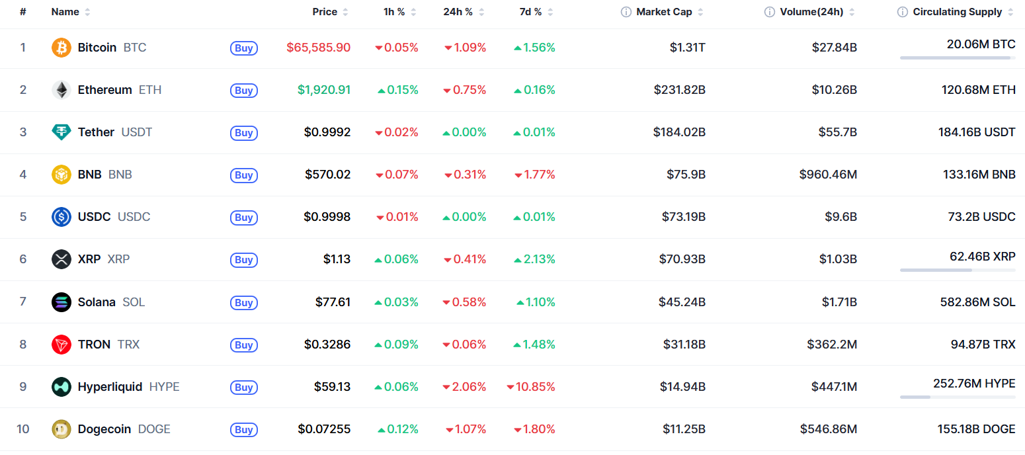Image resolution: width=1025 pixels, height=455 pixels.
Task: Click the Buy button for XRP
Action: click(244, 260)
